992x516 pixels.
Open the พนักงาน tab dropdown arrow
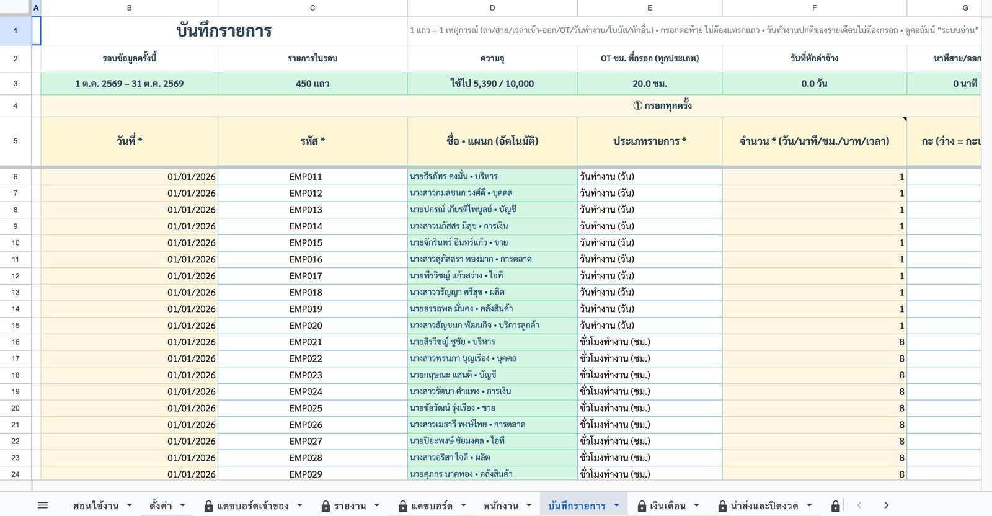coord(529,505)
